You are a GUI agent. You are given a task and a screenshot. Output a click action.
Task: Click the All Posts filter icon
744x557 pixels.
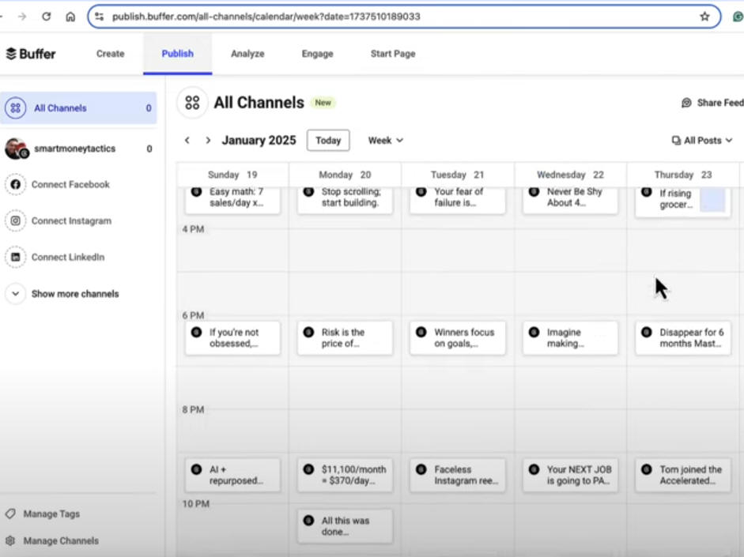click(x=676, y=141)
